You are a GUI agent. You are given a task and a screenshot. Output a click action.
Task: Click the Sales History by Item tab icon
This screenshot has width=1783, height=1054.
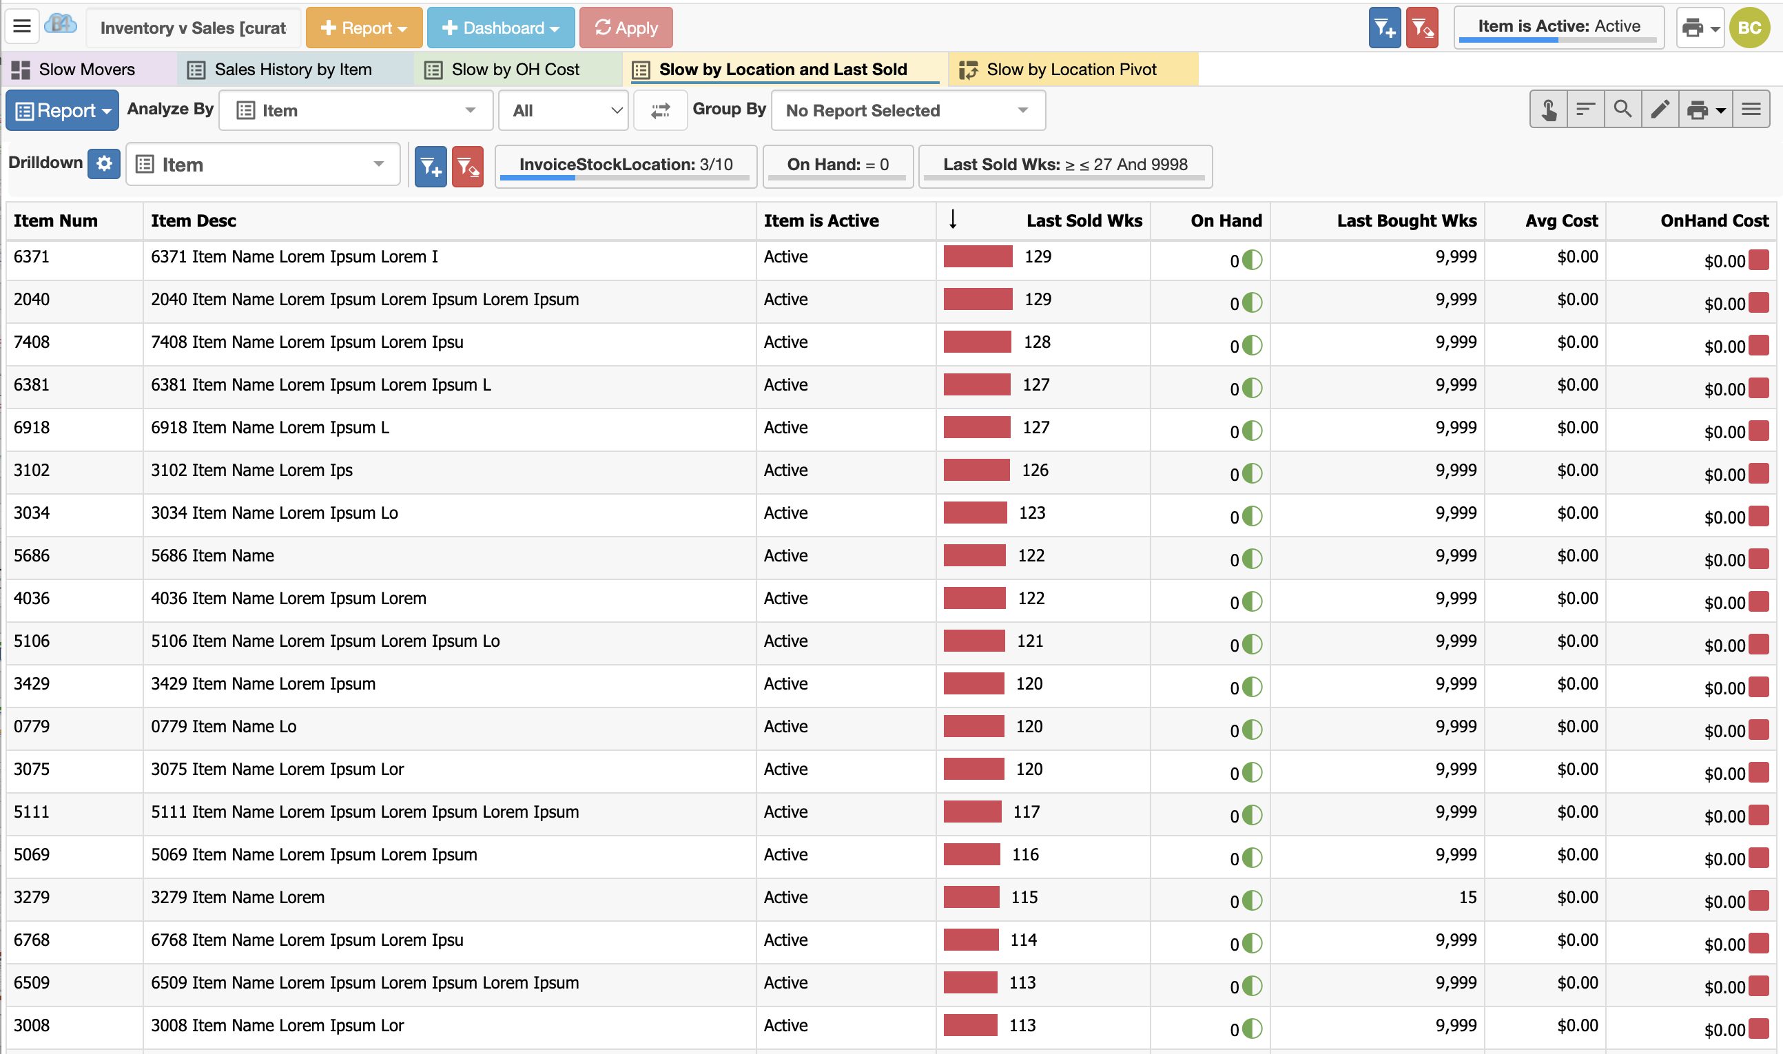coord(196,70)
